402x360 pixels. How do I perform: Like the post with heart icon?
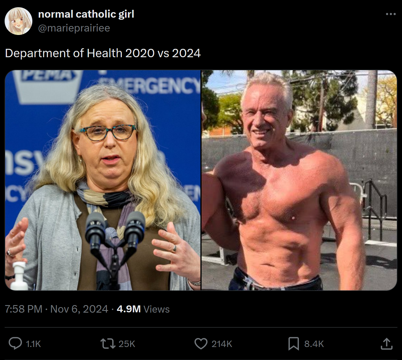click(x=201, y=344)
